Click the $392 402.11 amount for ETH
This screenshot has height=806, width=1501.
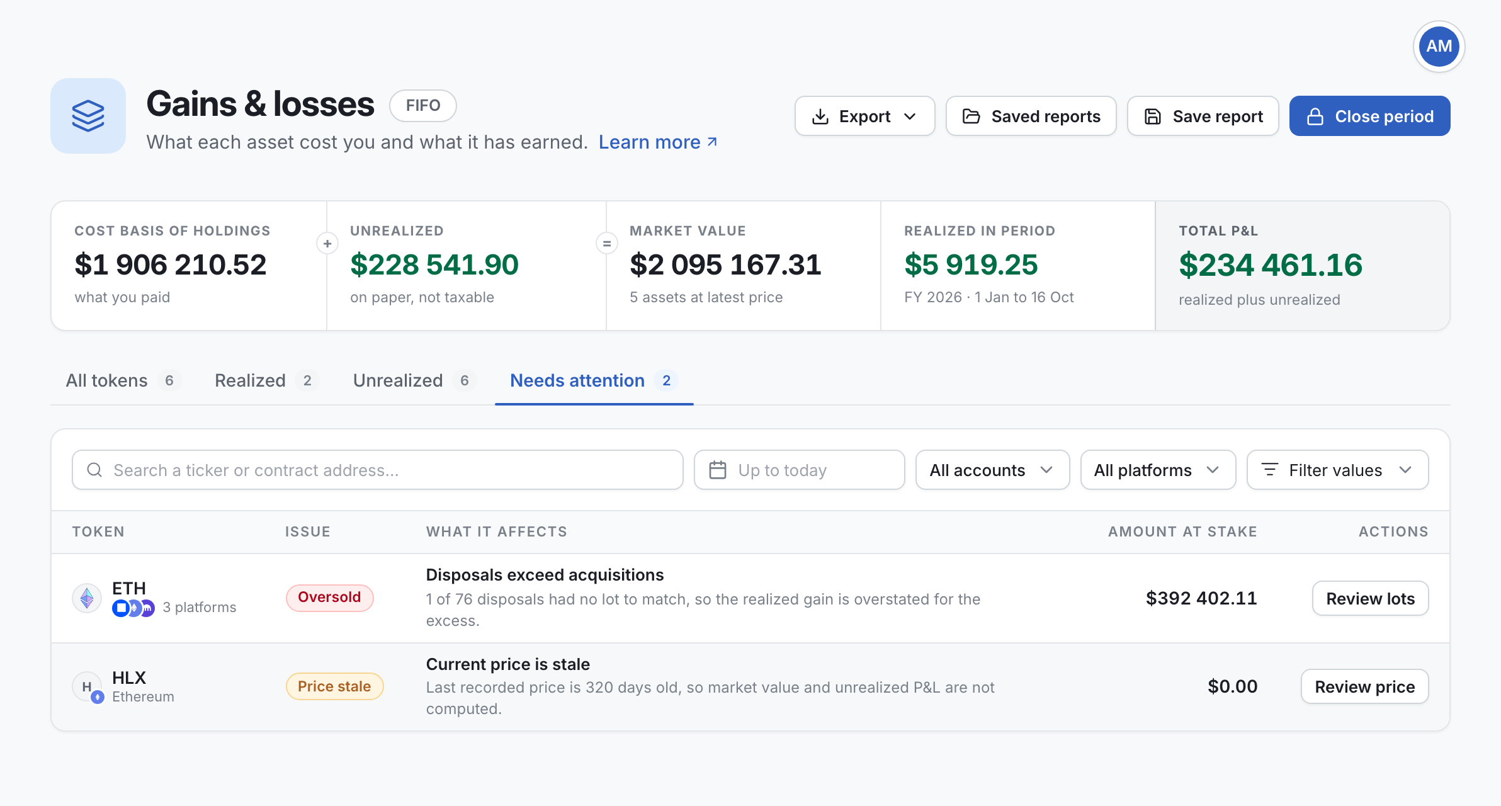[1201, 598]
